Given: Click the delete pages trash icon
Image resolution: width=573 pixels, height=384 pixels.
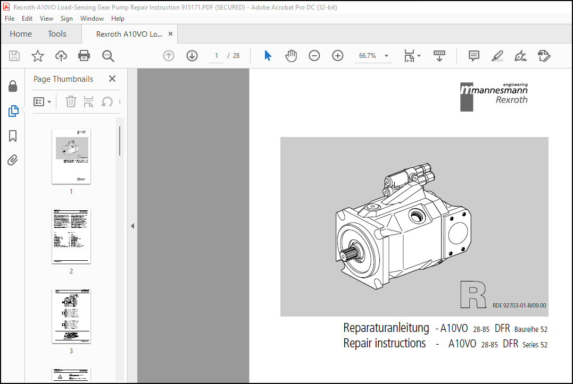Looking at the screenshot, I should coord(71,101).
